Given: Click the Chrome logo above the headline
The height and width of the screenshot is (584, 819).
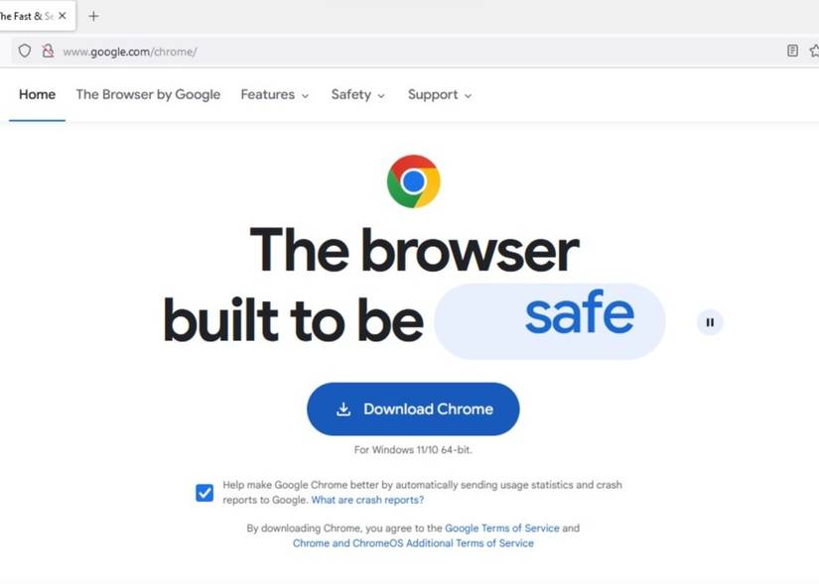Looking at the screenshot, I should 414,181.
